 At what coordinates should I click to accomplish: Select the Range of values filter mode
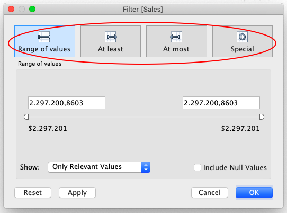coord(44,41)
